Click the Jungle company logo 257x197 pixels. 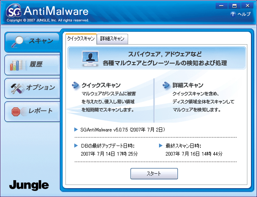click(29, 185)
